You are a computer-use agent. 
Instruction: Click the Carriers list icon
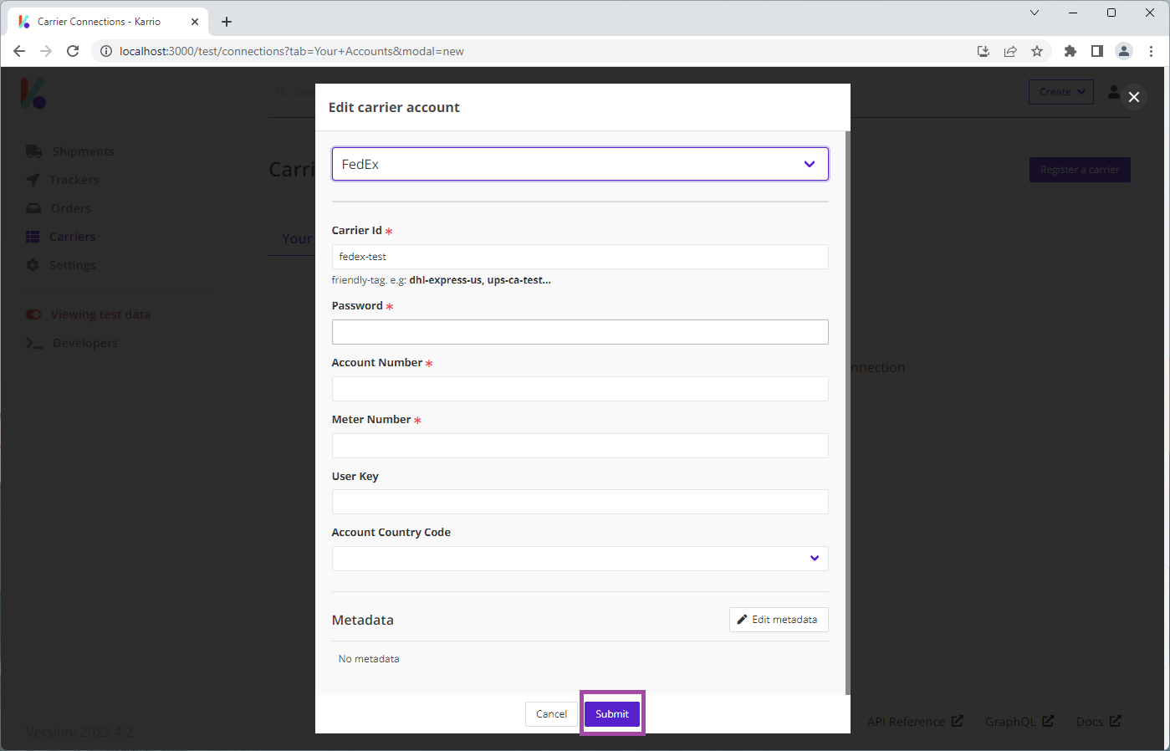33,237
